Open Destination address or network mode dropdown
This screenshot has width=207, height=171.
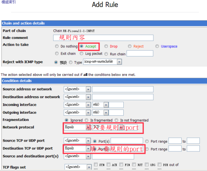[x=77, y=97]
